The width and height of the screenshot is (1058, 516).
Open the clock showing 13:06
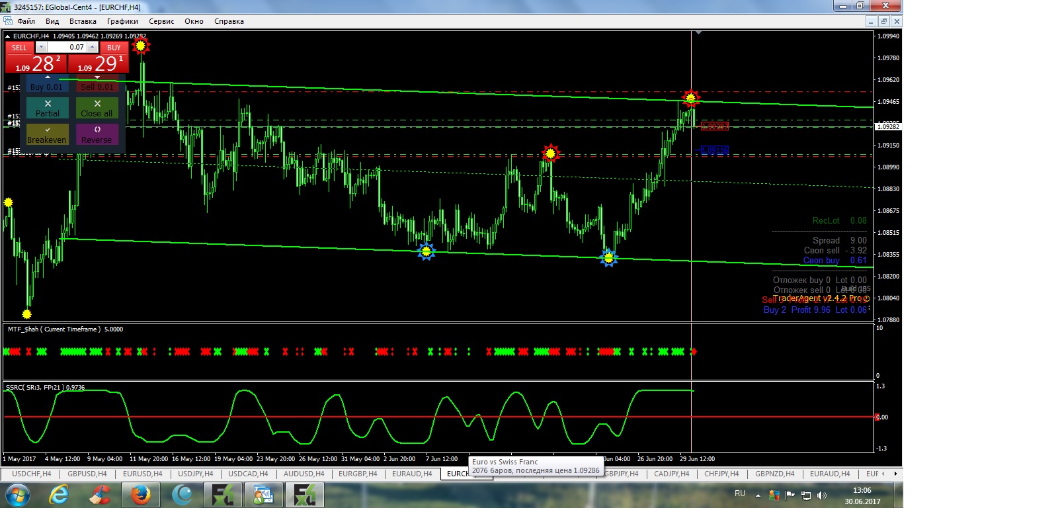click(x=862, y=495)
